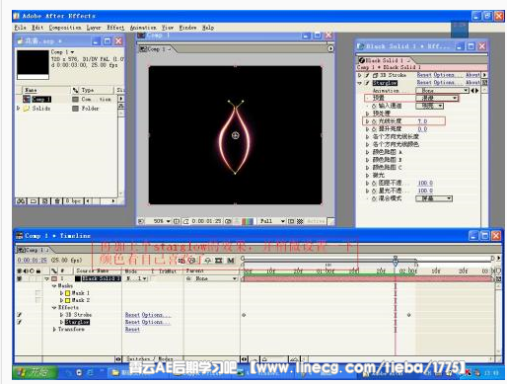Open the File menu
Viewport: 507px width, 384px height.
(20, 28)
